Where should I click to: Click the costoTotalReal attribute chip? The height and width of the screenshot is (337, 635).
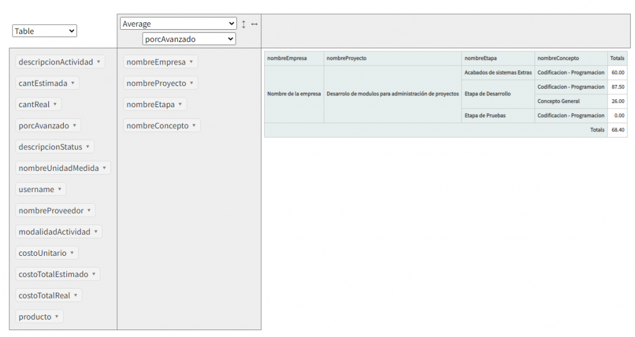pos(44,295)
